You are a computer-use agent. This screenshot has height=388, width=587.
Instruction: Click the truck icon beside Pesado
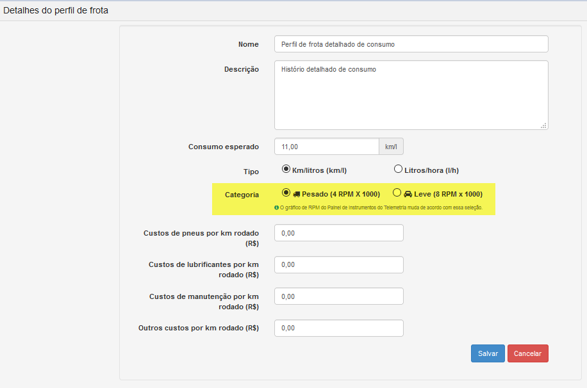tap(297, 194)
